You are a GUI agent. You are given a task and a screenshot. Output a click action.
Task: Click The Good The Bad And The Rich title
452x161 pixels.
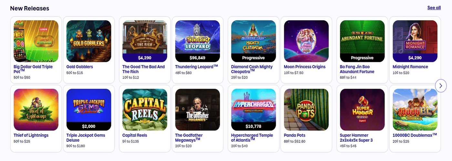coord(143,69)
